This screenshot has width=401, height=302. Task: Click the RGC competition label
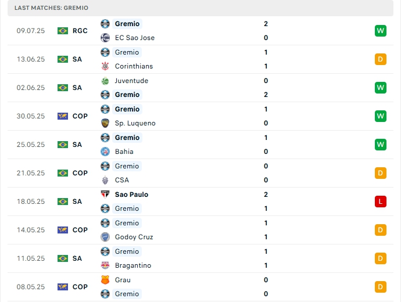click(80, 31)
